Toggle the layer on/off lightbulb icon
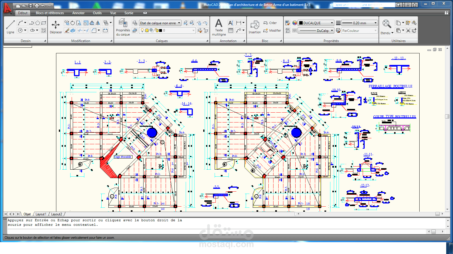Image resolution: width=453 pixels, height=254 pixels. (x=142, y=30)
